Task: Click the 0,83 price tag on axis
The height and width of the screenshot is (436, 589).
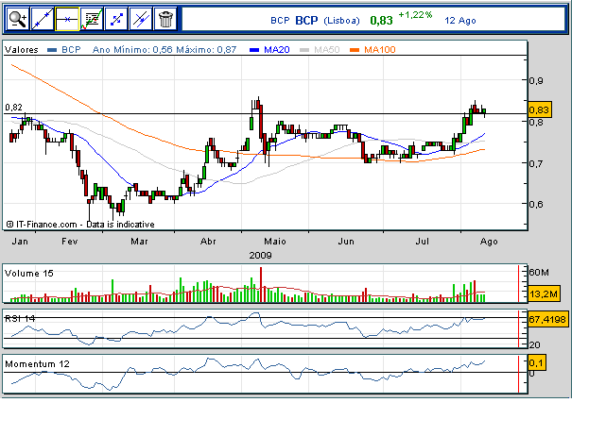Action: click(540, 110)
